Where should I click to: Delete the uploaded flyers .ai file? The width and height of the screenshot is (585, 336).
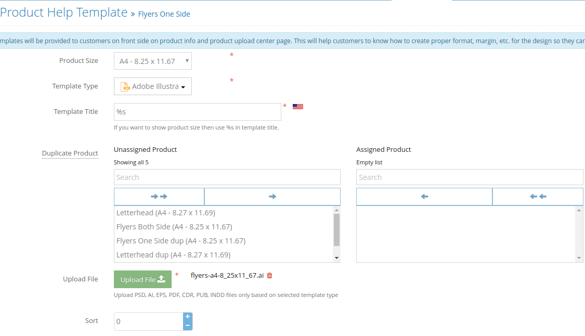coord(269,276)
